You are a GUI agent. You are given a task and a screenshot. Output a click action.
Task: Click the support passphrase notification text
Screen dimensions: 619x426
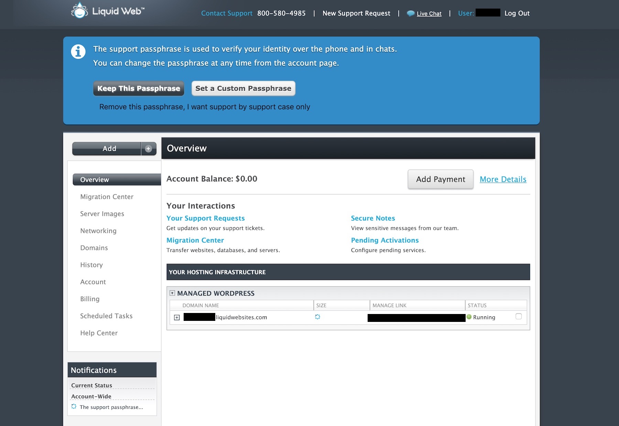click(111, 407)
